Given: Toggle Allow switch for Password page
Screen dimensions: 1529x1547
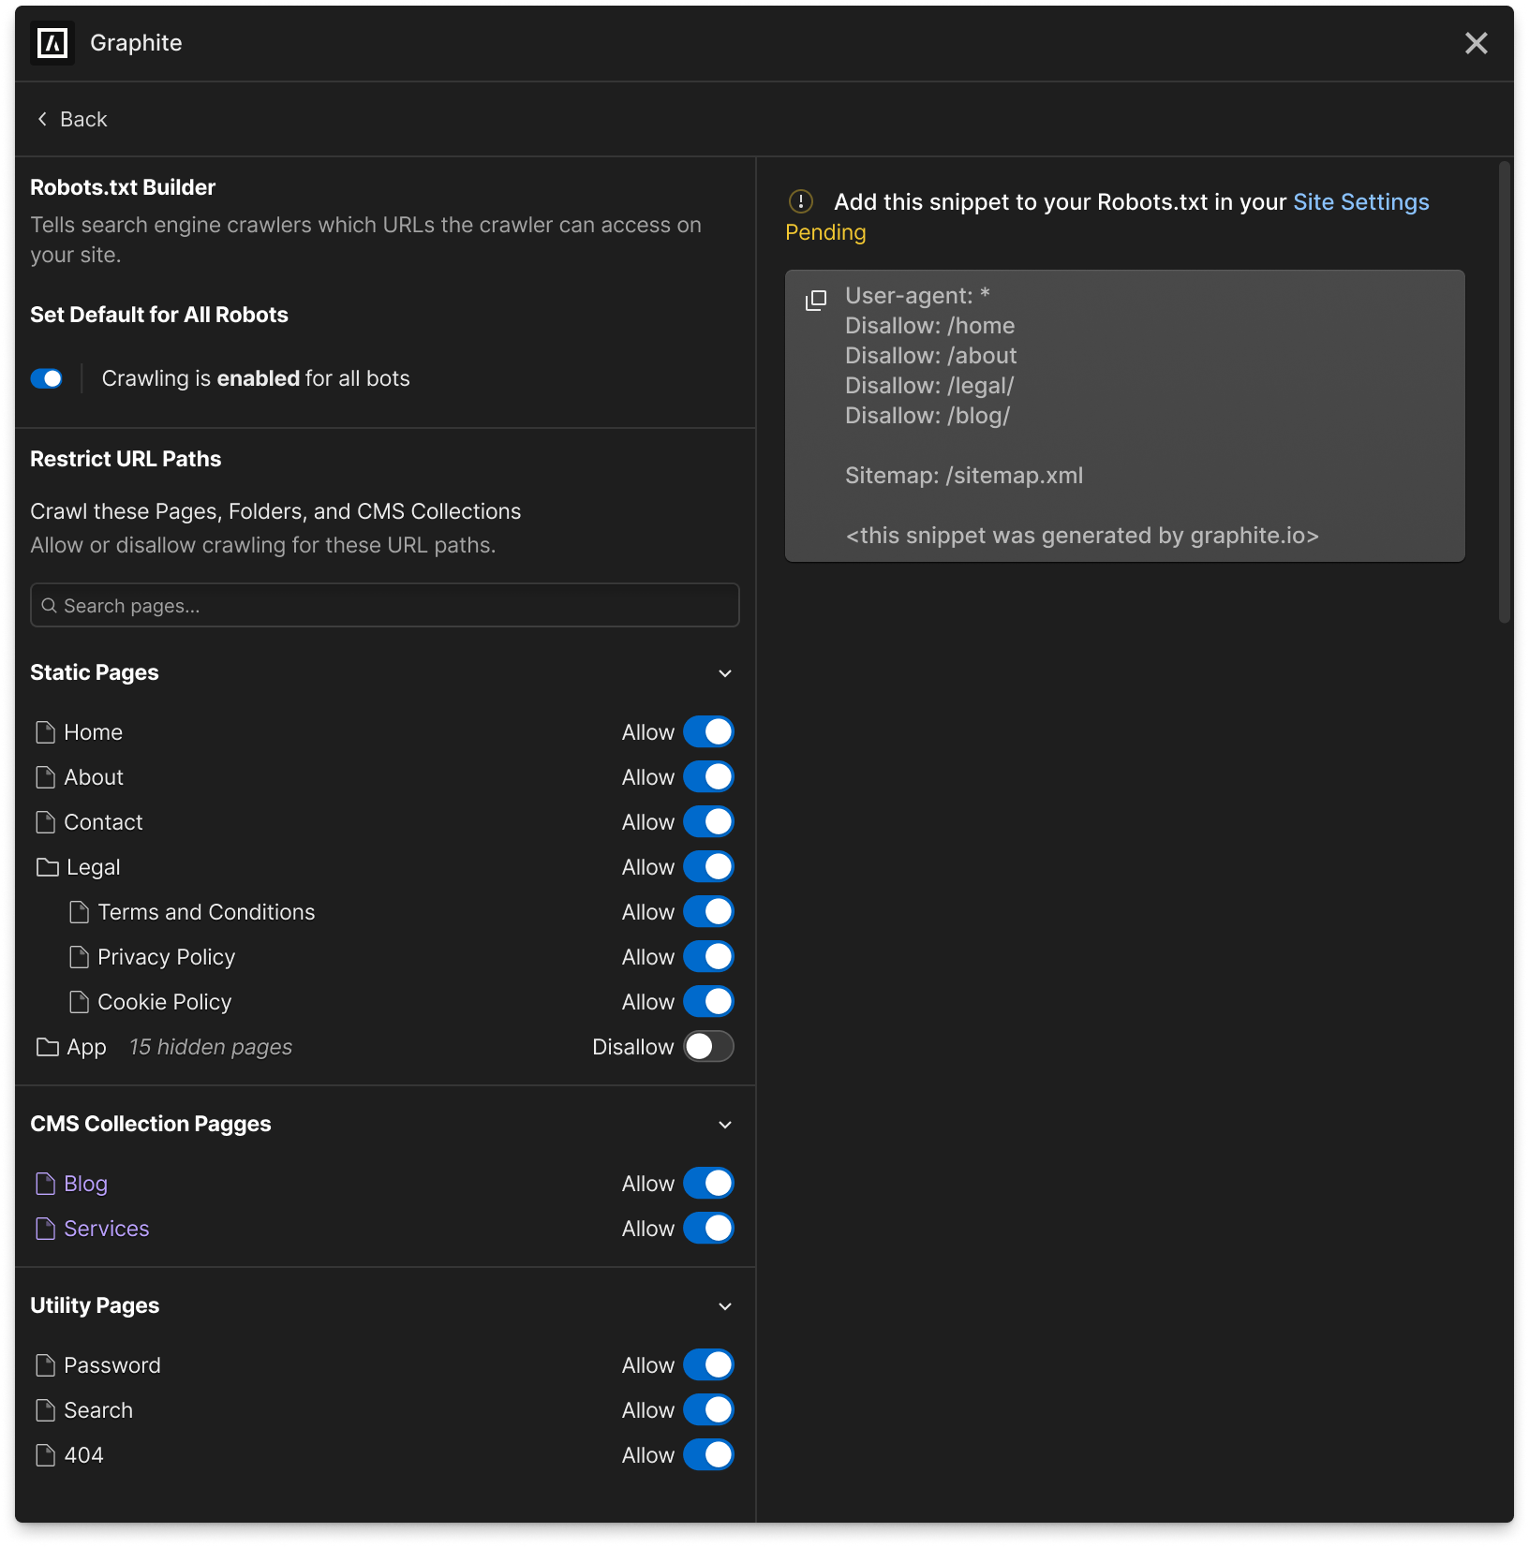Looking at the screenshot, I should pos(708,1365).
